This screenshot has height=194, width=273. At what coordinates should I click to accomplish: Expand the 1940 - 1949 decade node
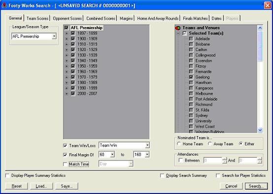tap(67, 61)
